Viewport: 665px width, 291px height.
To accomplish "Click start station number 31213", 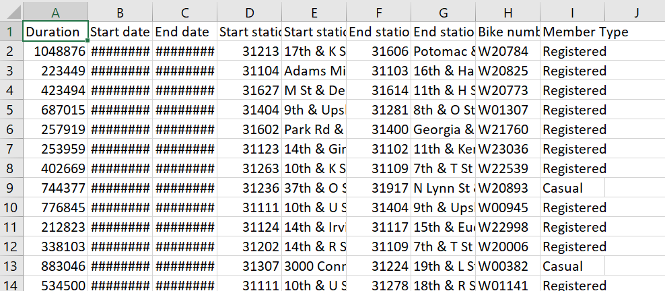I will (x=250, y=51).
